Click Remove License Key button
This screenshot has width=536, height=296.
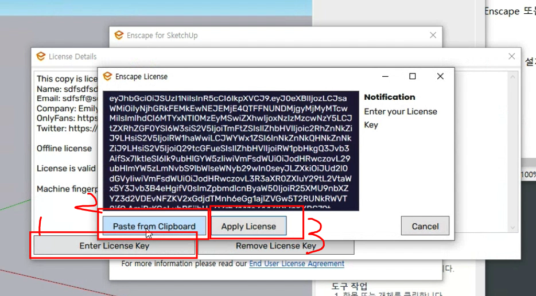(x=275, y=246)
